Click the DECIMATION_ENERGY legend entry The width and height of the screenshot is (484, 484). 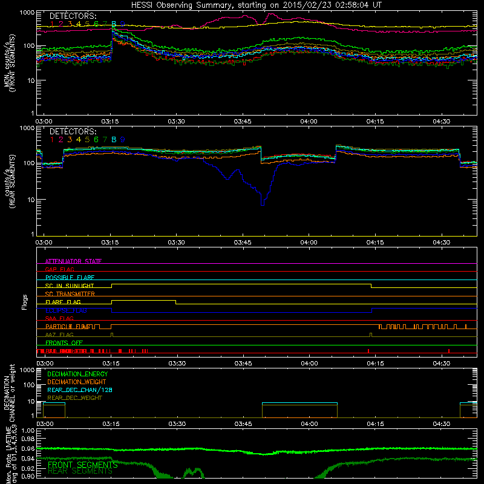[77, 374]
